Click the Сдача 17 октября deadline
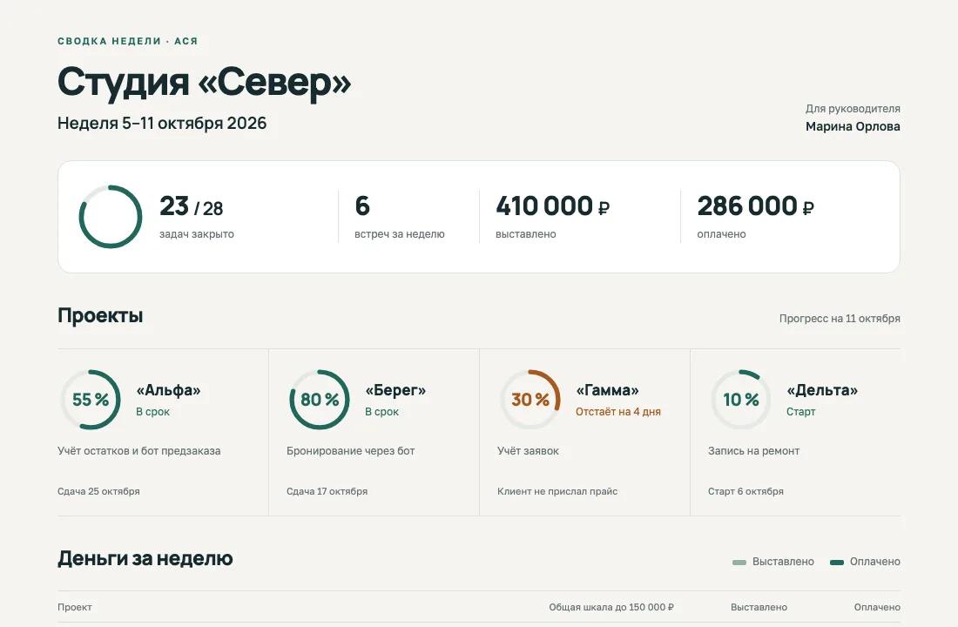 327,491
